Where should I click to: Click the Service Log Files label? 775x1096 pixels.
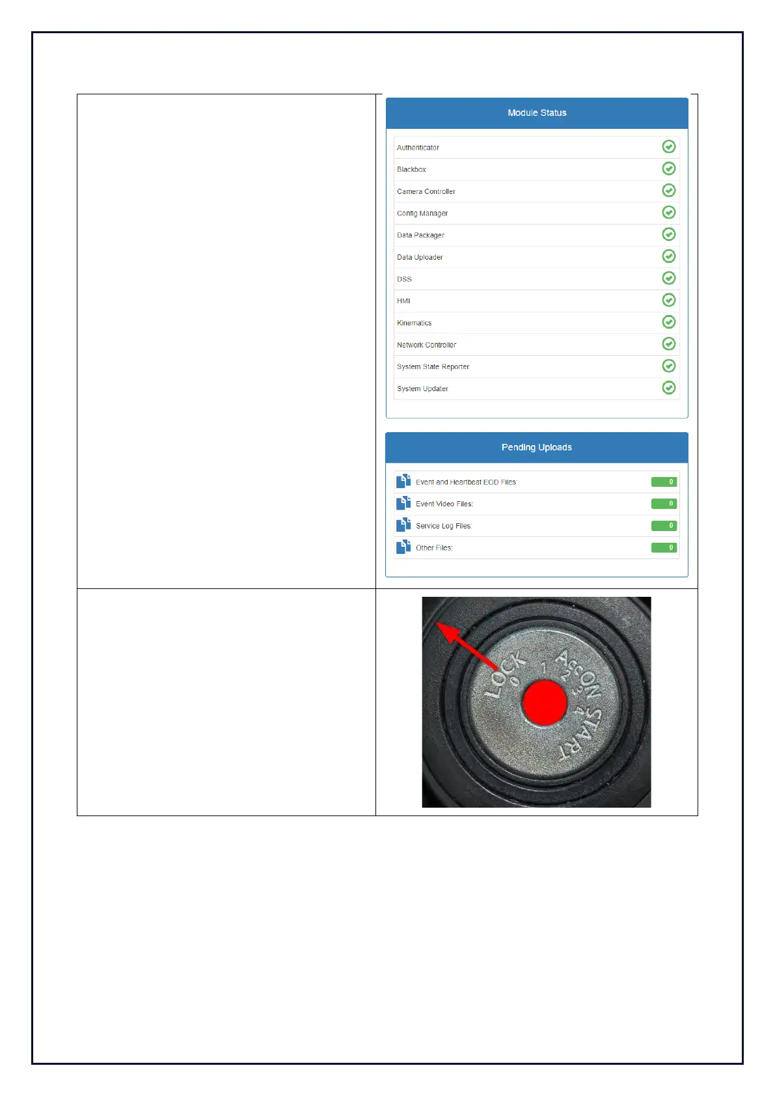(x=444, y=526)
